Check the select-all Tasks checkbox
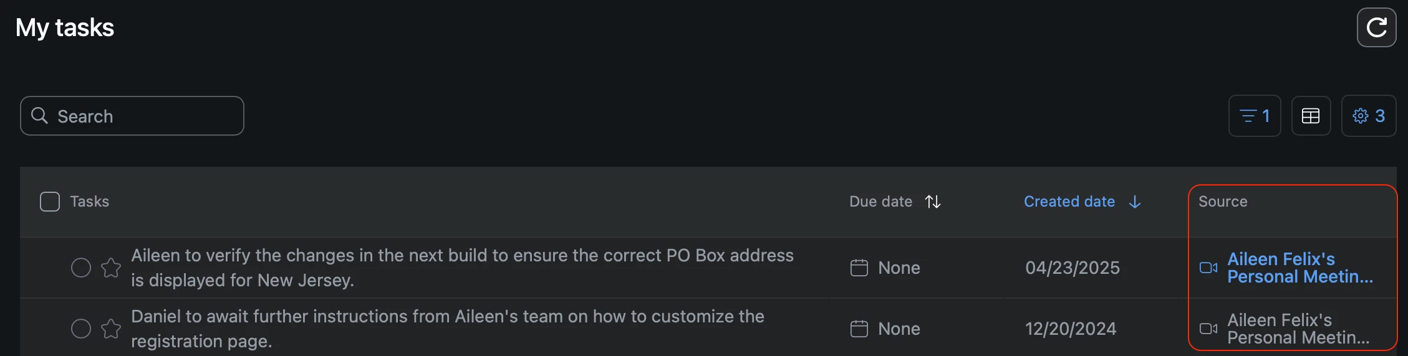 (x=50, y=202)
